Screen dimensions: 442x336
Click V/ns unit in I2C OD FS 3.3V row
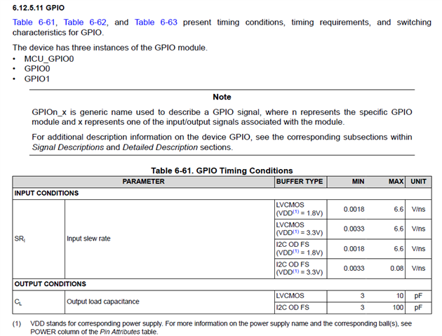pyautogui.click(x=418, y=269)
